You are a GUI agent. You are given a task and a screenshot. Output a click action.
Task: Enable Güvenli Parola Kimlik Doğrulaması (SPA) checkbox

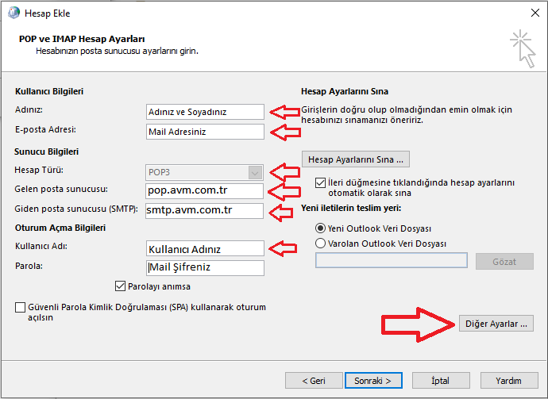(20, 308)
